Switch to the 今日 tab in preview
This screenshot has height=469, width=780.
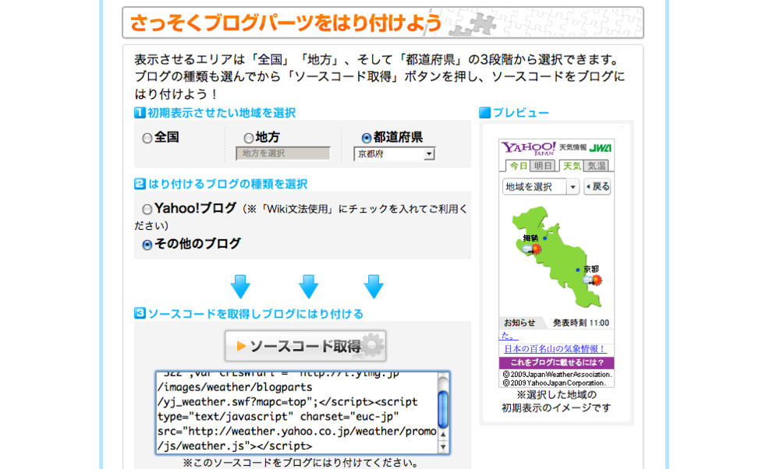pos(518,166)
